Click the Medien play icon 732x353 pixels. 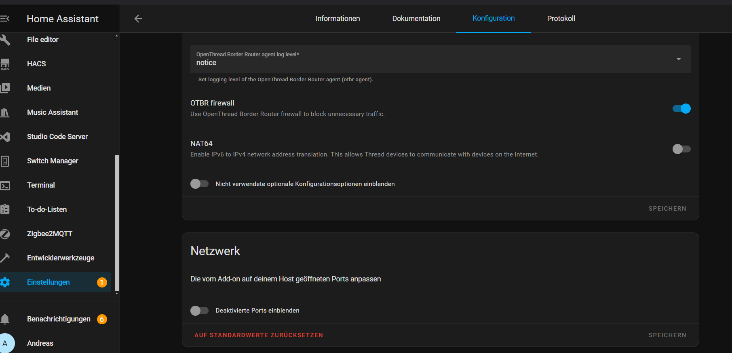tap(5, 88)
